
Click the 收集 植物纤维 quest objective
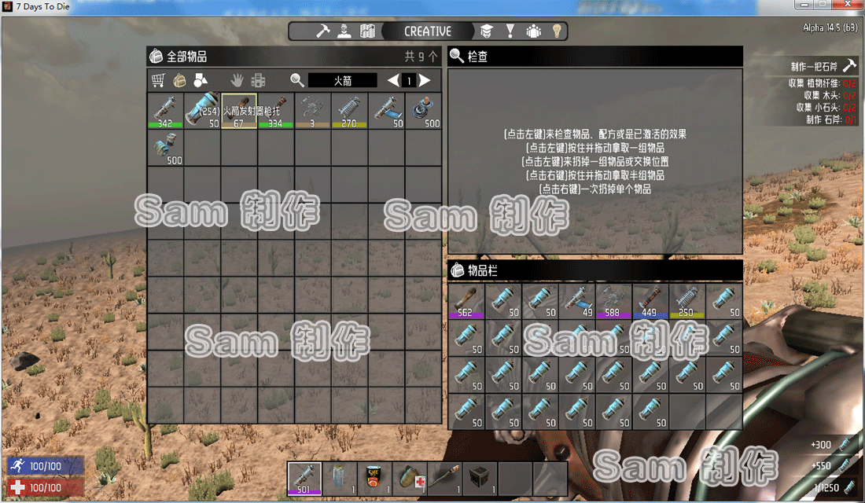coord(822,83)
